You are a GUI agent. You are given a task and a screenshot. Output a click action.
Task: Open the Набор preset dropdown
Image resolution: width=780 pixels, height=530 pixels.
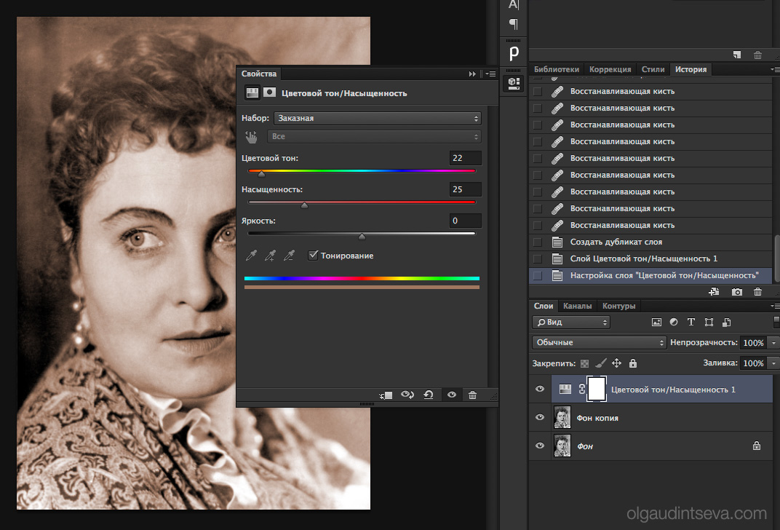pos(377,119)
